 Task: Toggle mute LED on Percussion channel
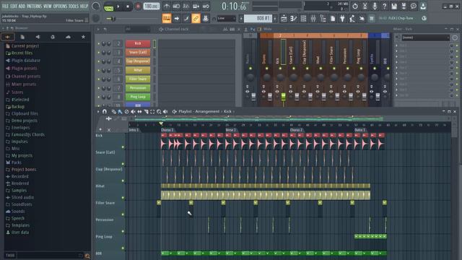point(99,88)
